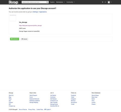Screen dimensions: 121x112
Task: Open the Contribute link
Action: [x=53, y=97]
